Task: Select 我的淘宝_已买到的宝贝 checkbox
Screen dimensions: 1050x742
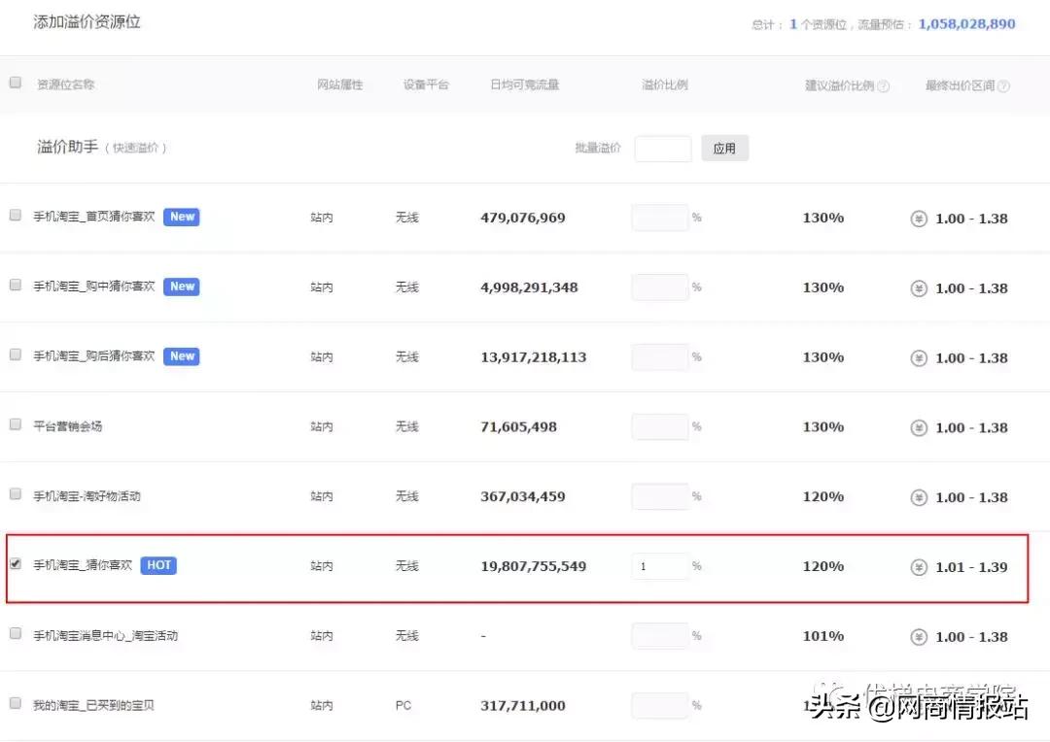Action: coord(16,702)
